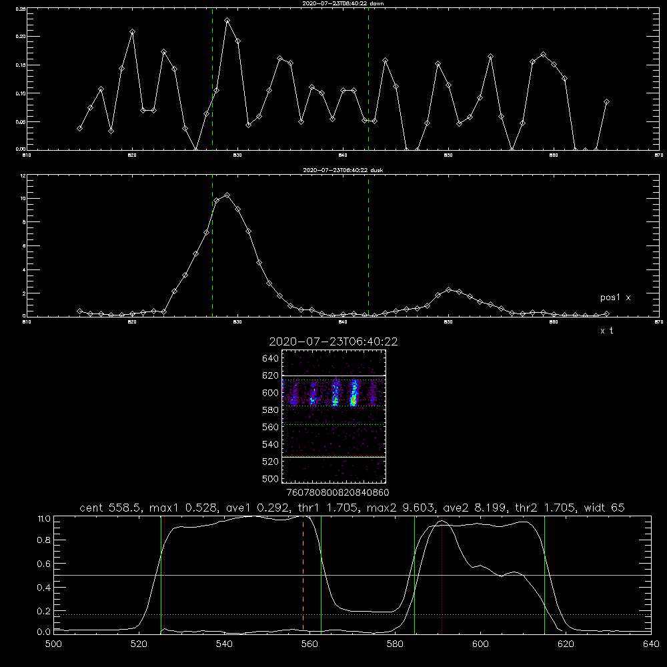Image resolution: width=667 pixels, height=667 pixels.
Task: Click the secondary peak diamond near 850 in dusk plot
Action: (x=448, y=289)
